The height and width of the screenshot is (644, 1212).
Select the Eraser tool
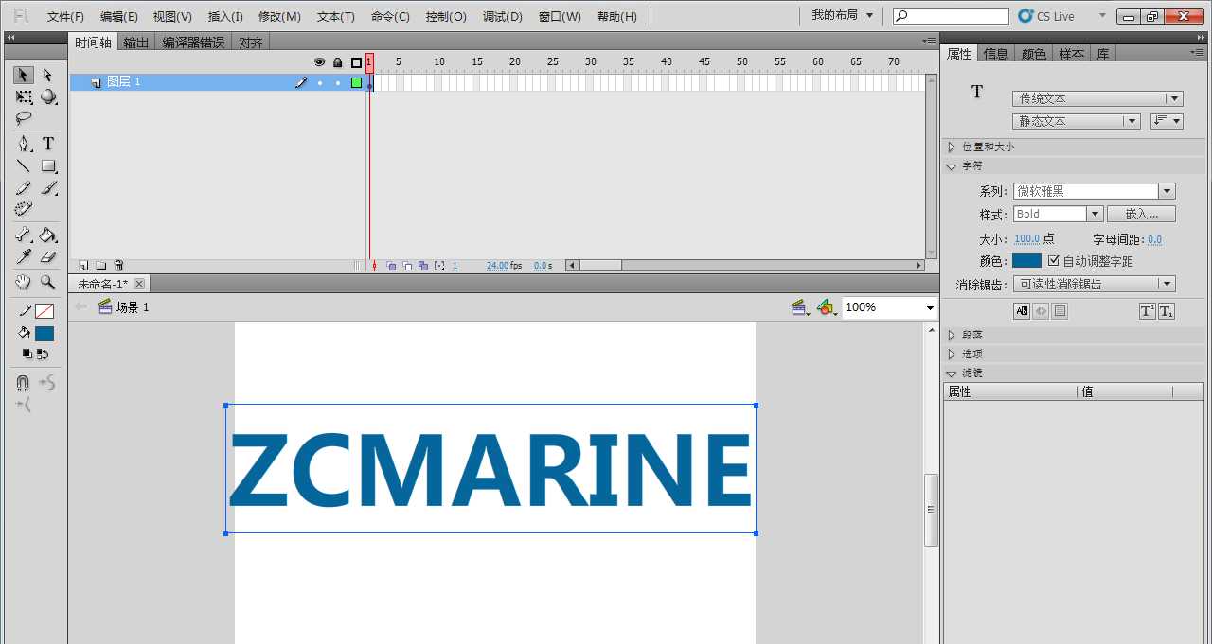coord(48,256)
